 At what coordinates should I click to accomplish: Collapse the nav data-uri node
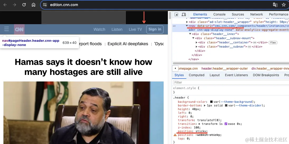click(x=187, y=26)
